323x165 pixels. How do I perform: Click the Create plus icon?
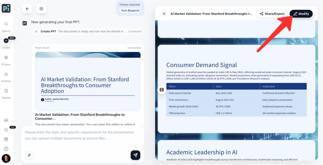(x=6, y=41)
